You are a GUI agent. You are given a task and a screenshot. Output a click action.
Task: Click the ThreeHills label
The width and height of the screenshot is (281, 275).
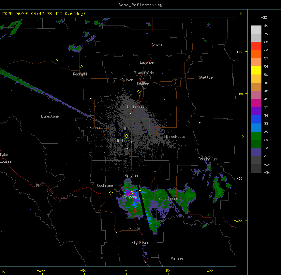175,137
